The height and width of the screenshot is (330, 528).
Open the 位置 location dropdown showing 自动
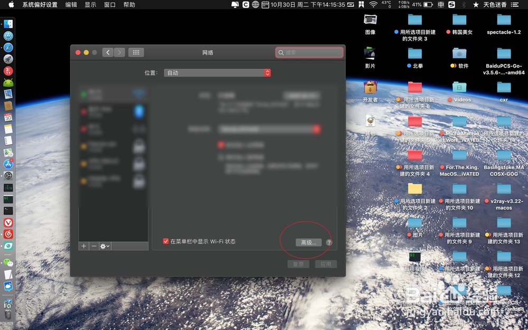(x=217, y=73)
